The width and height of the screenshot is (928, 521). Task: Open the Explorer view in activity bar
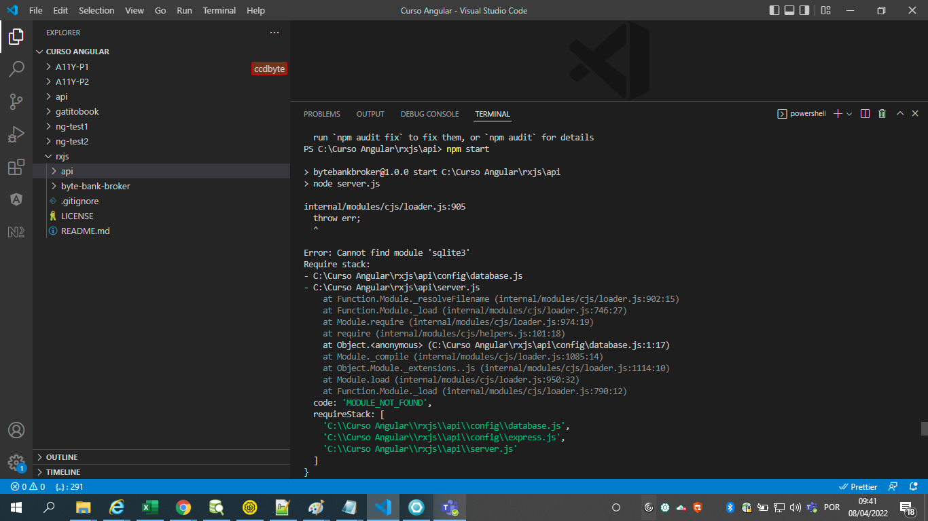pyautogui.click(x=16, y=37)
